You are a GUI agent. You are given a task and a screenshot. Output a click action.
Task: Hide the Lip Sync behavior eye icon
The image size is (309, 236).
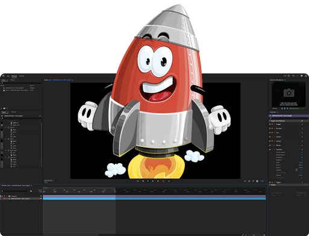coord(270,141)
